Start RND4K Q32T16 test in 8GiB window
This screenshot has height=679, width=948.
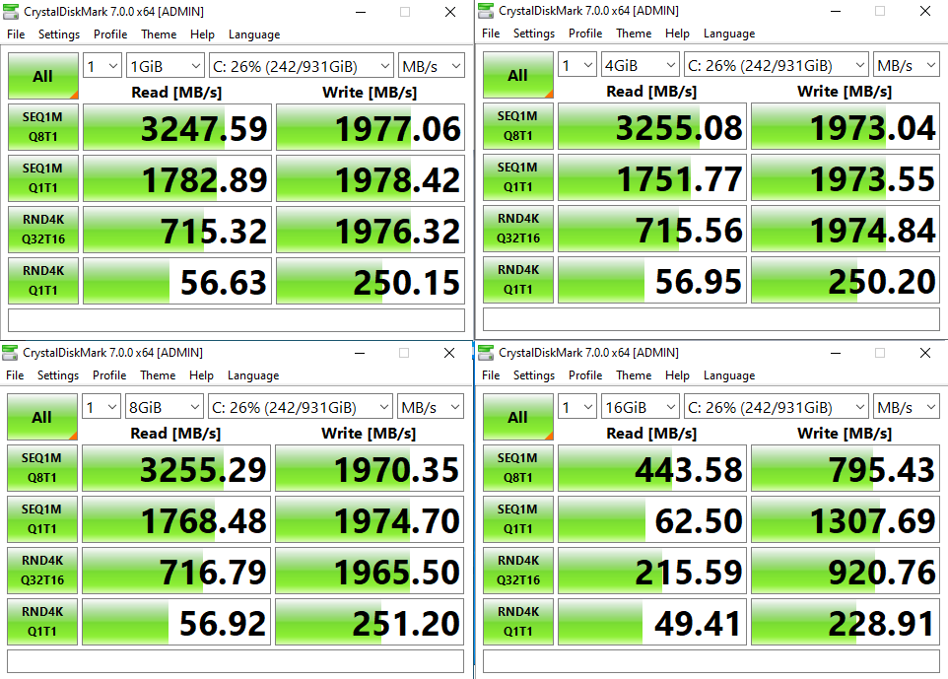(41, 571)
